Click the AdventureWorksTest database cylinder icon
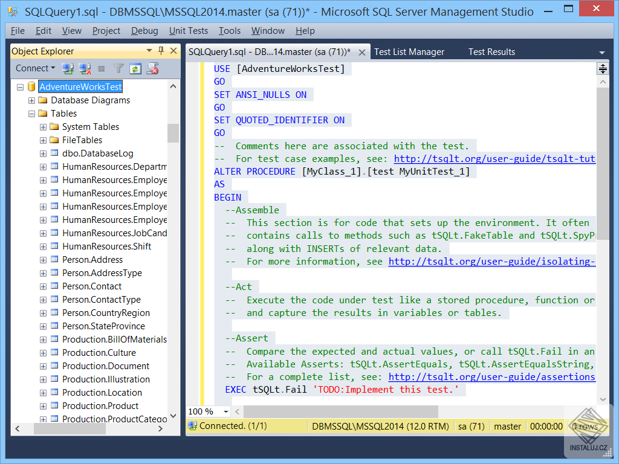The image size is (619, 464). (x=31, y=86)
